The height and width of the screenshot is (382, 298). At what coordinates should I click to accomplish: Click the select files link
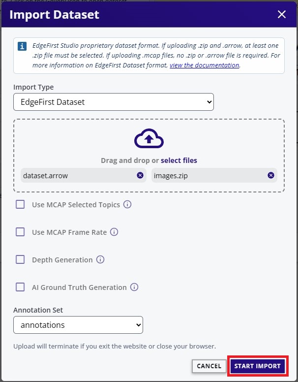tap(179, 160)
